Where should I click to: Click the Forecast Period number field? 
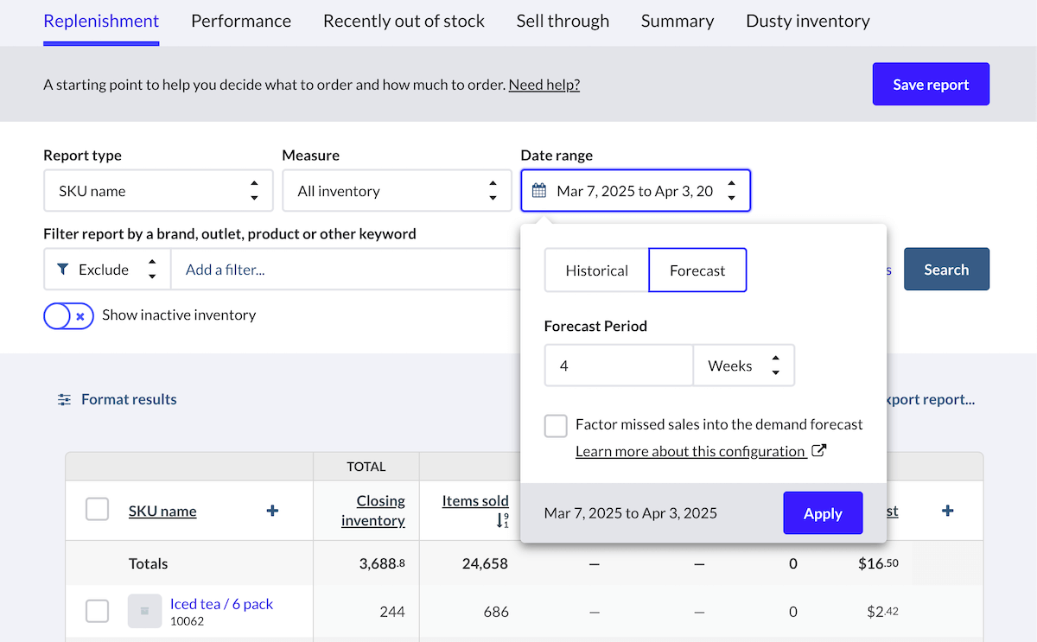[619, 365]
